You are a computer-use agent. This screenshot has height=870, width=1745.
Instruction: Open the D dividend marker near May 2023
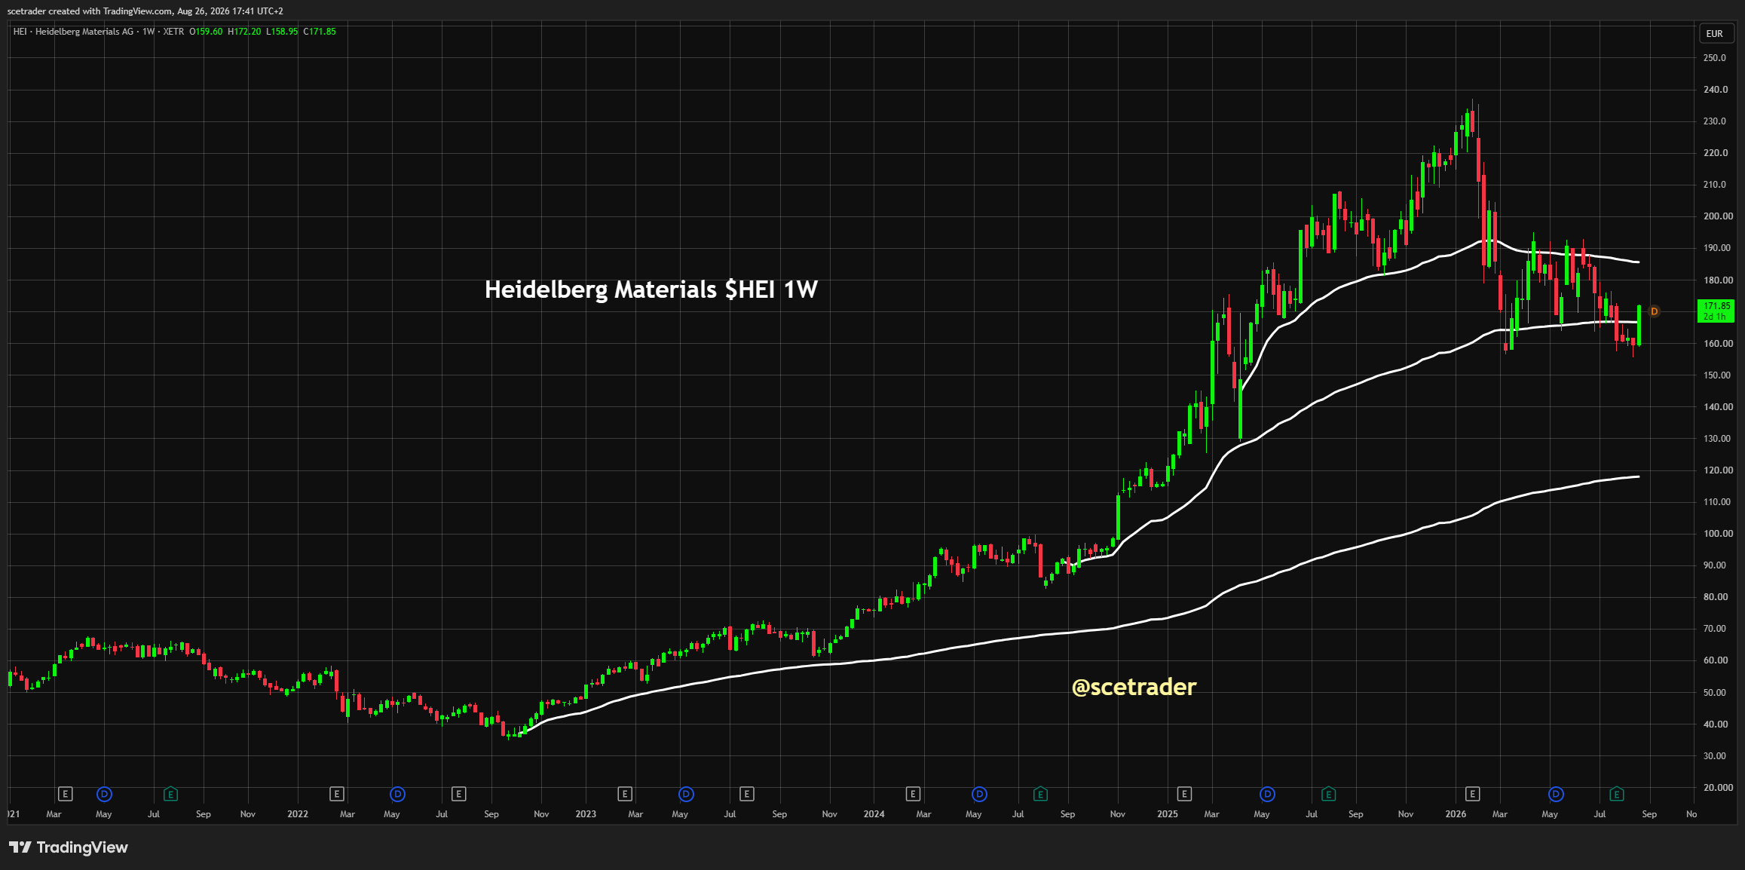point(686,794)
